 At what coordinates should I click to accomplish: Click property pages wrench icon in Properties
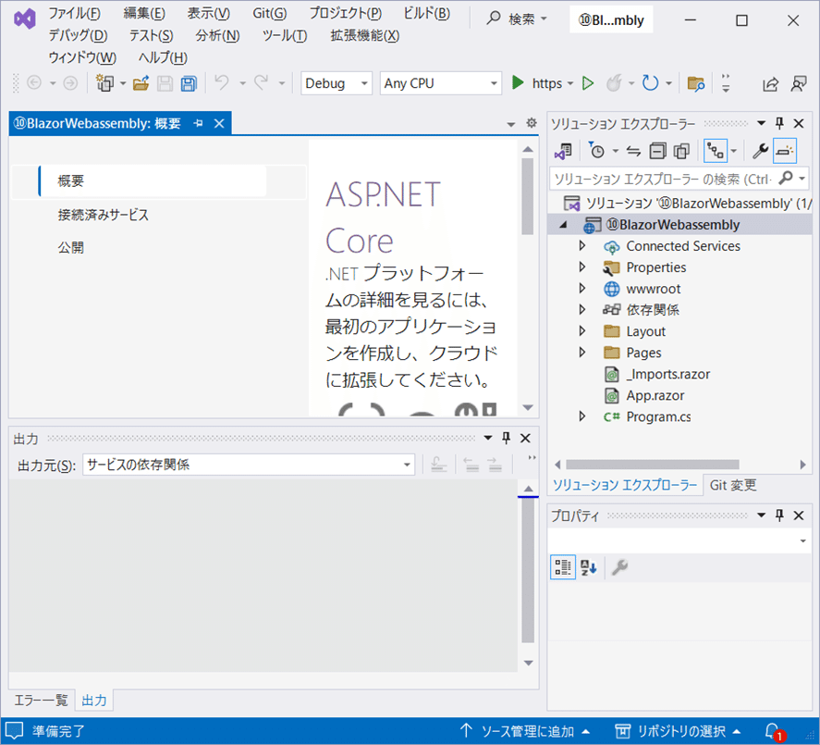tap(619, 567)
